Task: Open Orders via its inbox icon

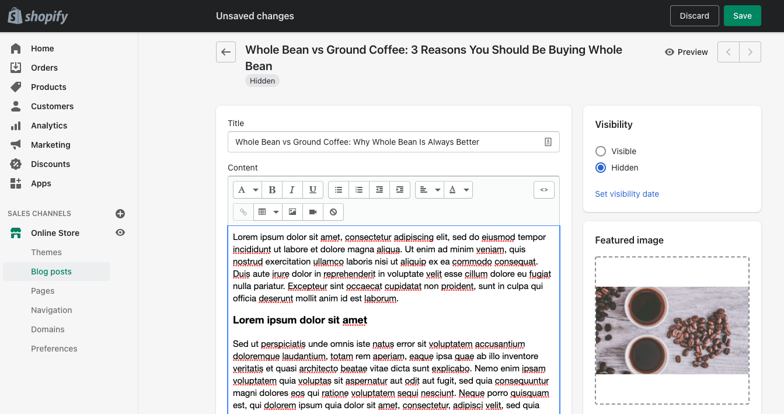Action: tap(16, 68)
